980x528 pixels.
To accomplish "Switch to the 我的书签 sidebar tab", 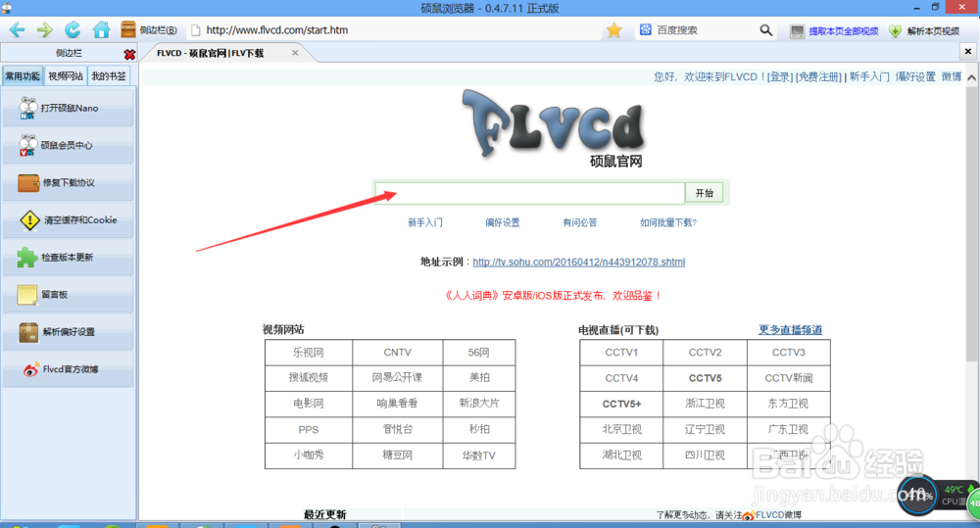I will pyautogui.click(x=109, y=76).
